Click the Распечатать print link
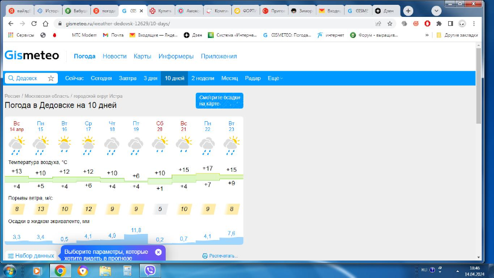The height and width of the screenshot is (278, 494). point(220,256)
